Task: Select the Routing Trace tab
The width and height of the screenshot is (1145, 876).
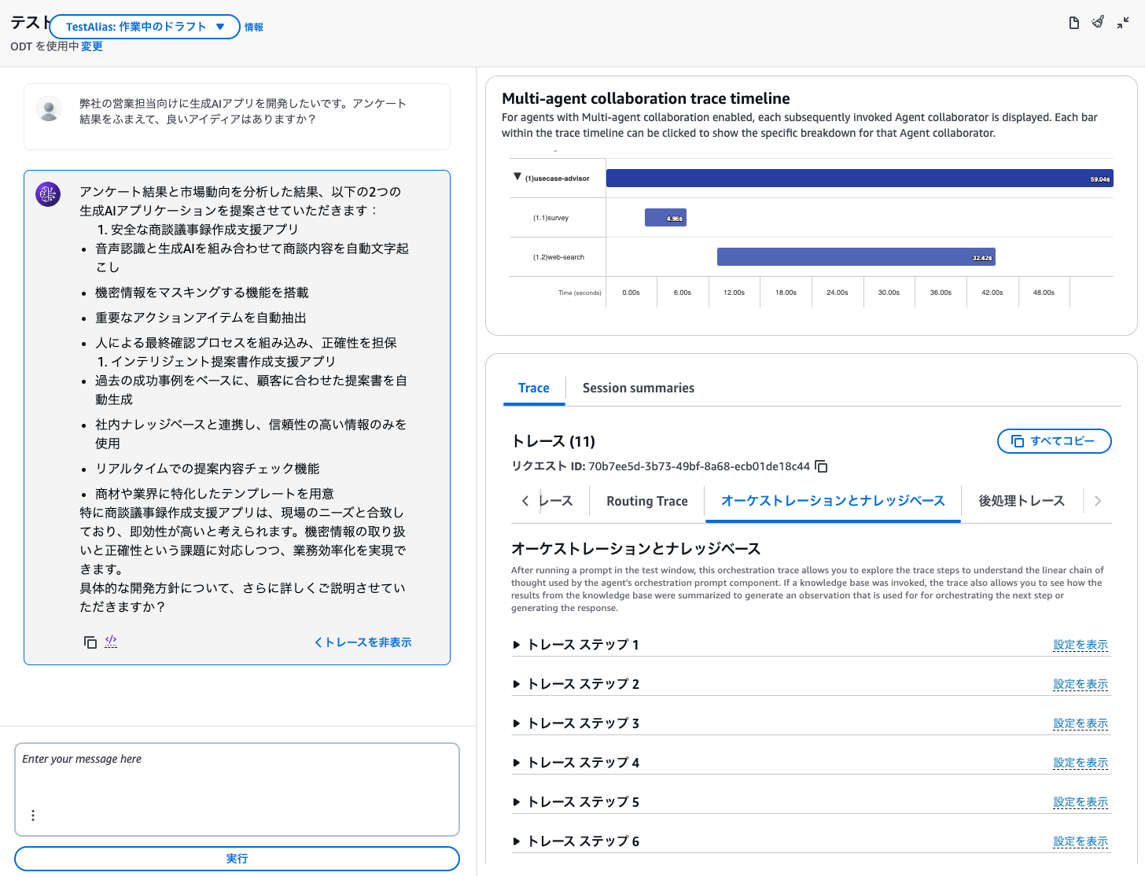Action: [x=647, y=501]
